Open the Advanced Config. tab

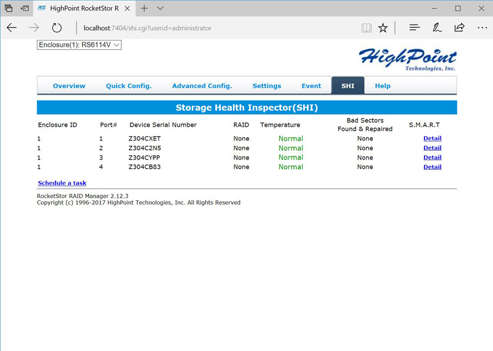(202, 86)
